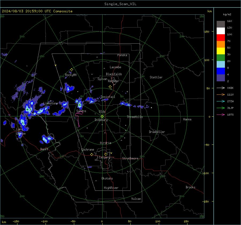Click the Drumheller town label

pos(157,132)
